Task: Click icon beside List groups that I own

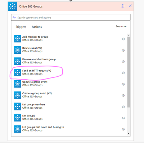Action: coord(17,129)
